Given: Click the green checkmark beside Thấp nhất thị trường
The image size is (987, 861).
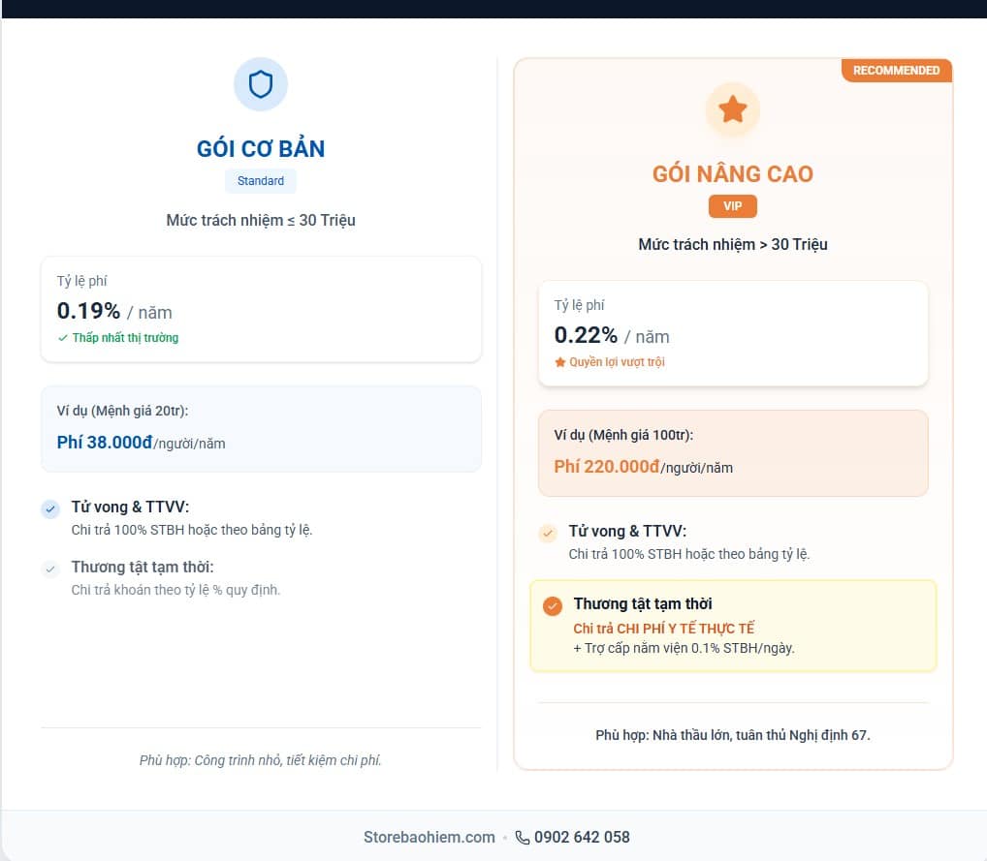Looking at the screenshot, I should point(63,338).
